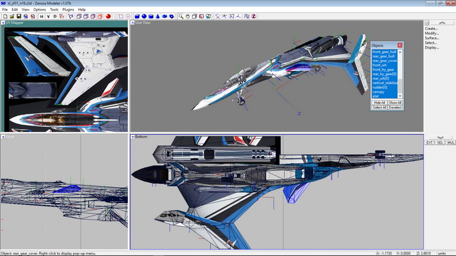Click the percent-like options icon left of Zanoza Z
This screenshot has height=256, width=456.
click(247, 16)
